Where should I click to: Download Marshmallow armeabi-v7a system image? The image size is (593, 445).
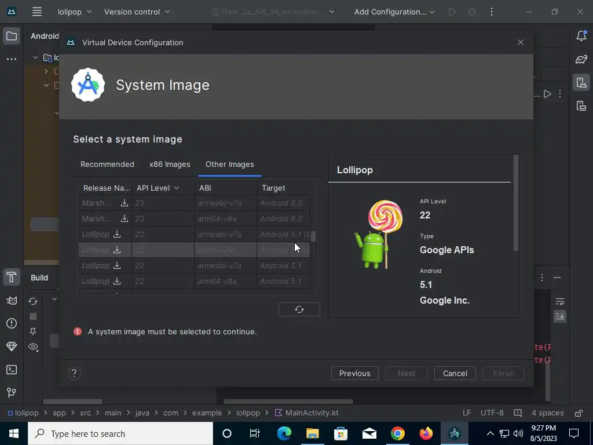[124, 203]
